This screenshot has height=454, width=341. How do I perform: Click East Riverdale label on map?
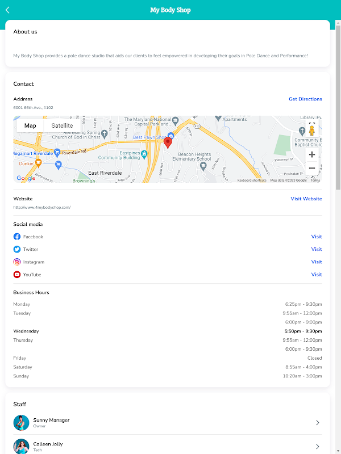point(105,173)
